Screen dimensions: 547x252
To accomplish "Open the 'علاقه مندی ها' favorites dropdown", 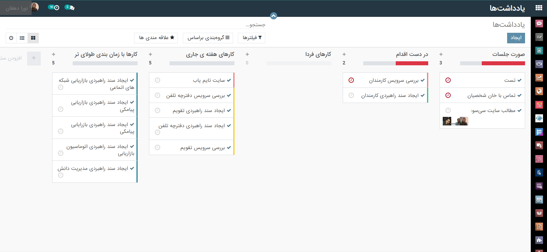I will click(156, 38).
